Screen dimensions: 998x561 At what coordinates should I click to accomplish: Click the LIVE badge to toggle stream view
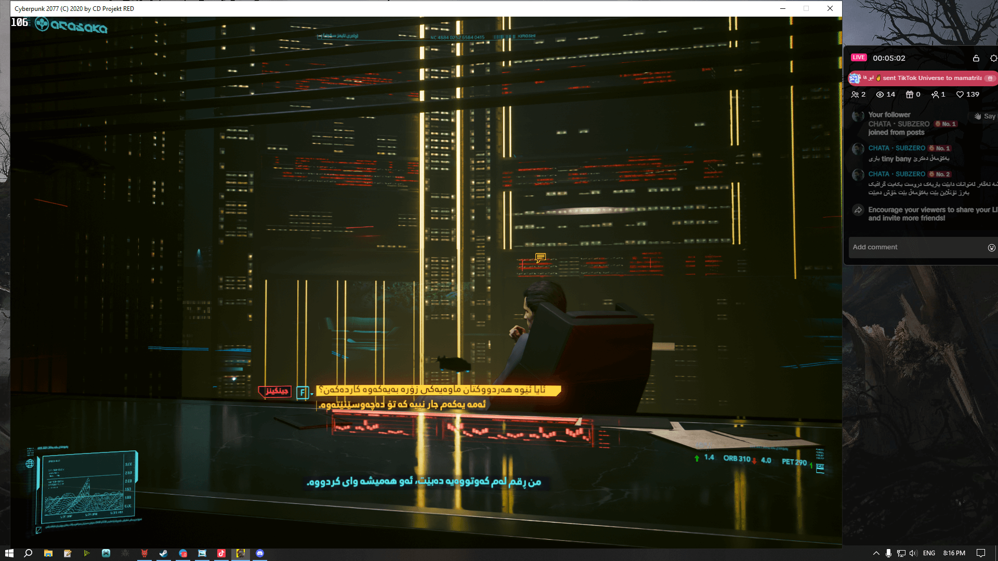tap(859, 58)
